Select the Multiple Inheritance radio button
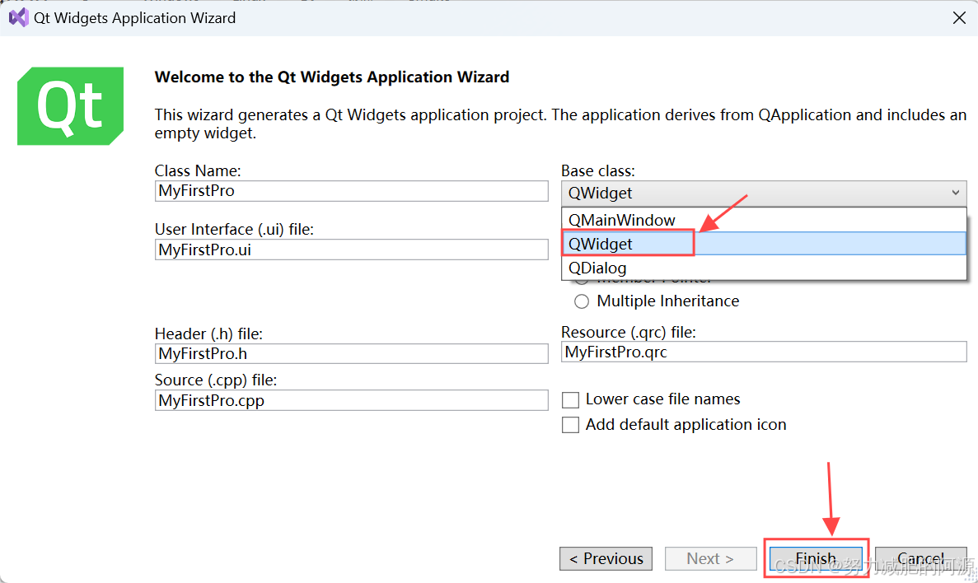978x583 pixels. [x=582, y=301]
